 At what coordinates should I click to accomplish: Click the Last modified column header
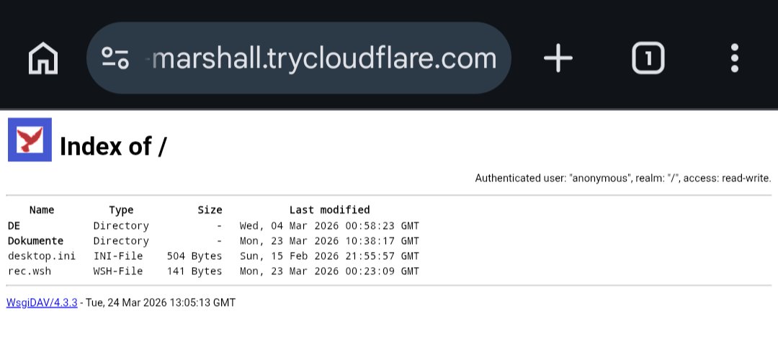[x=329, y=210]
